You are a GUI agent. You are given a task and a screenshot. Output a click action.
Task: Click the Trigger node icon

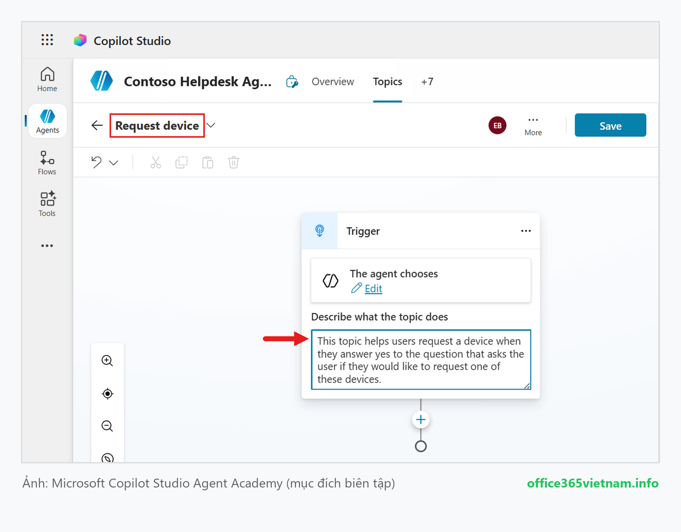tap(320, 231)
